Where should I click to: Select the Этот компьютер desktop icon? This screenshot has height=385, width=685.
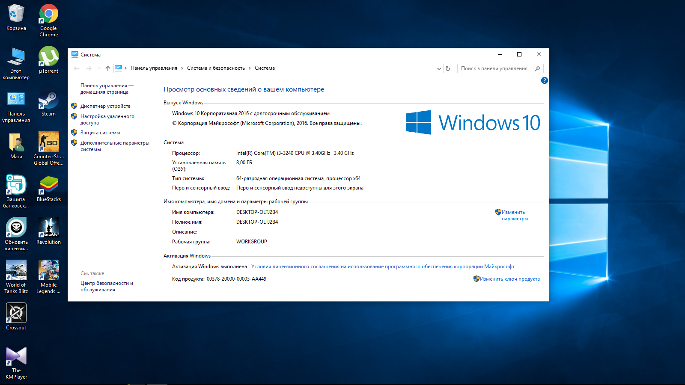16,63
